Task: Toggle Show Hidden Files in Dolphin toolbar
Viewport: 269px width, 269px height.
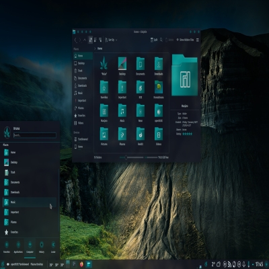Action: pyautogui.click(x=185, y=40)
